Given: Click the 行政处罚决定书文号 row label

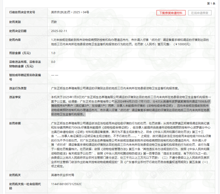Looking at the screenshot, I should tap(22, 12).
